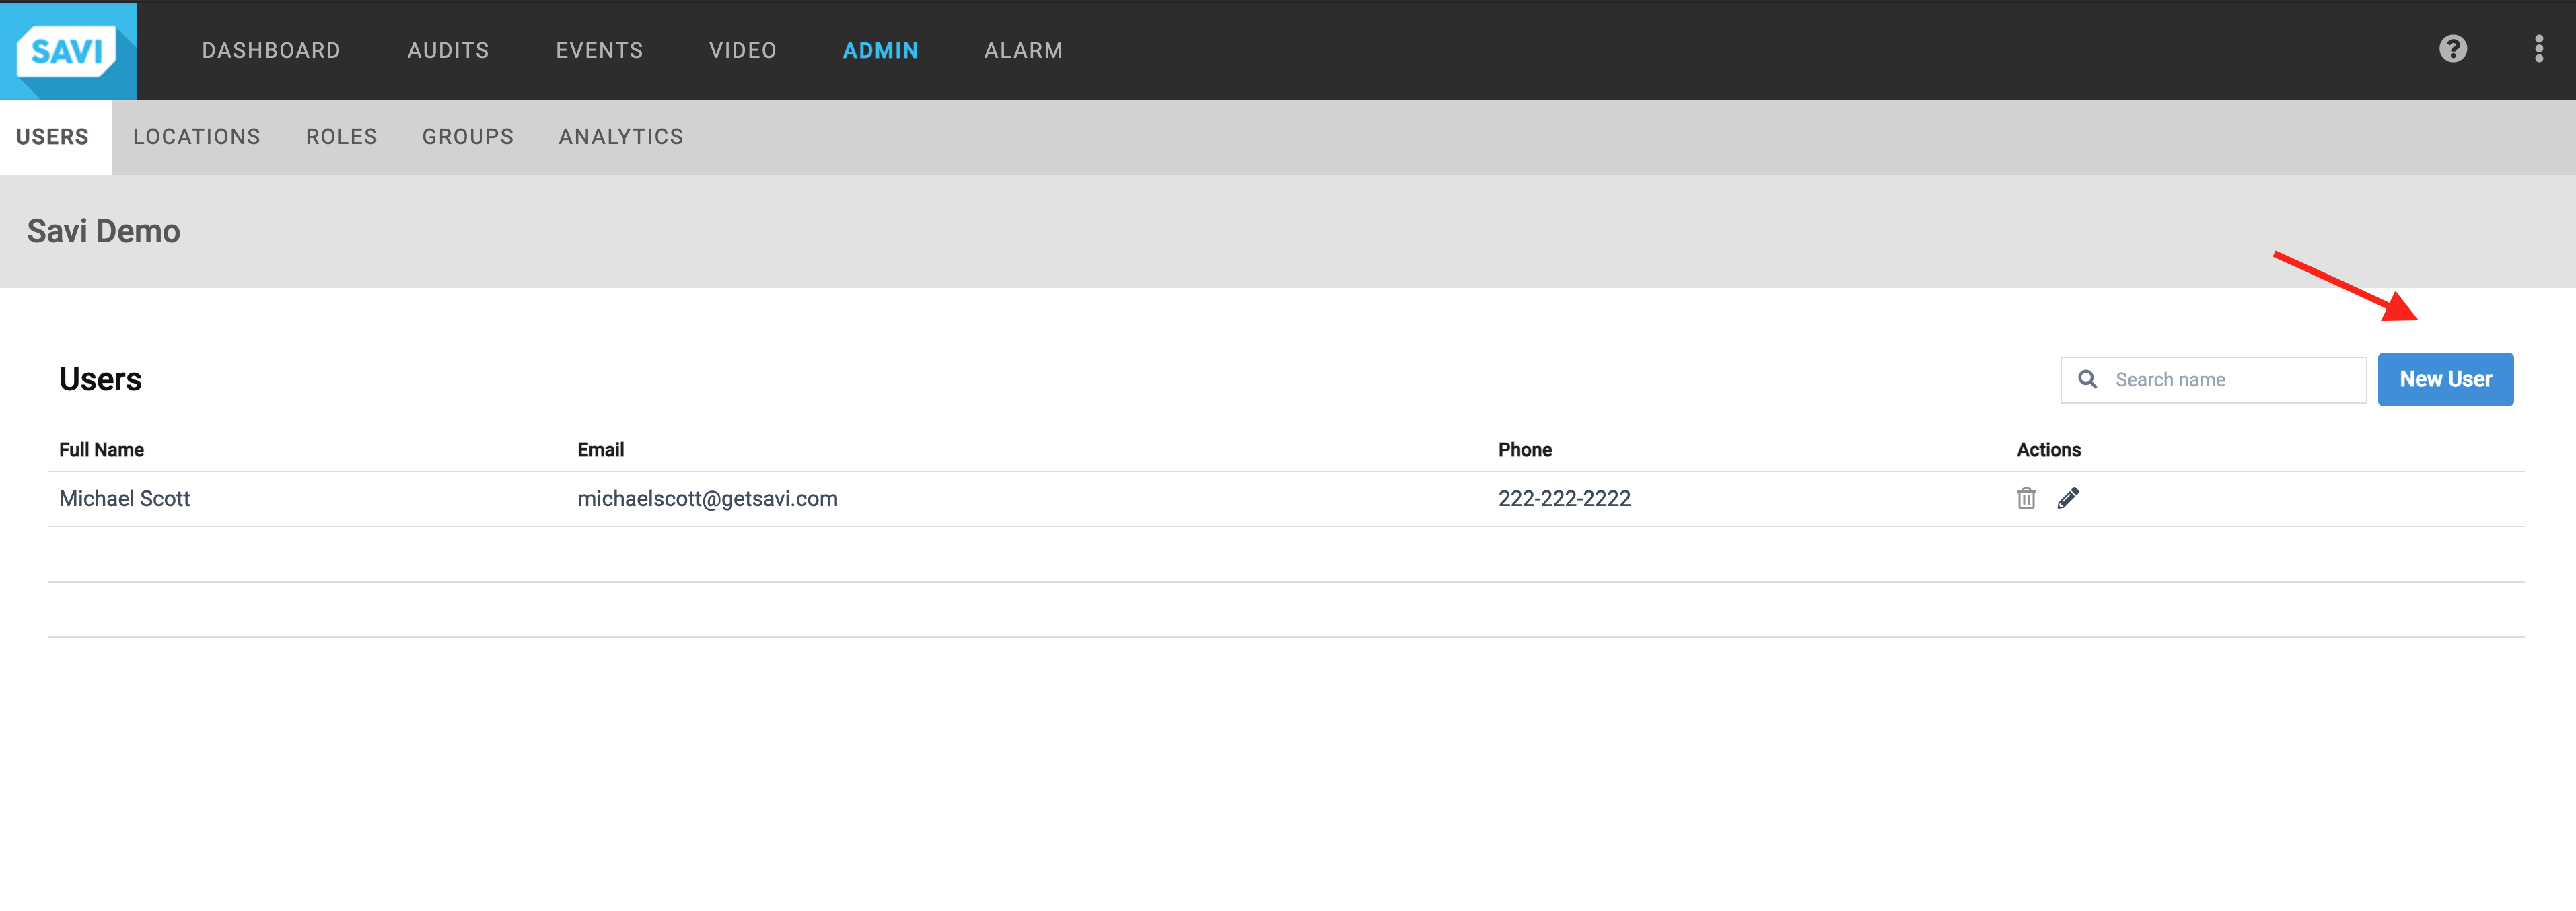Click the michaelscott@getsavi.com email cell
The image size is (2576, 911).
click(707, 498)
